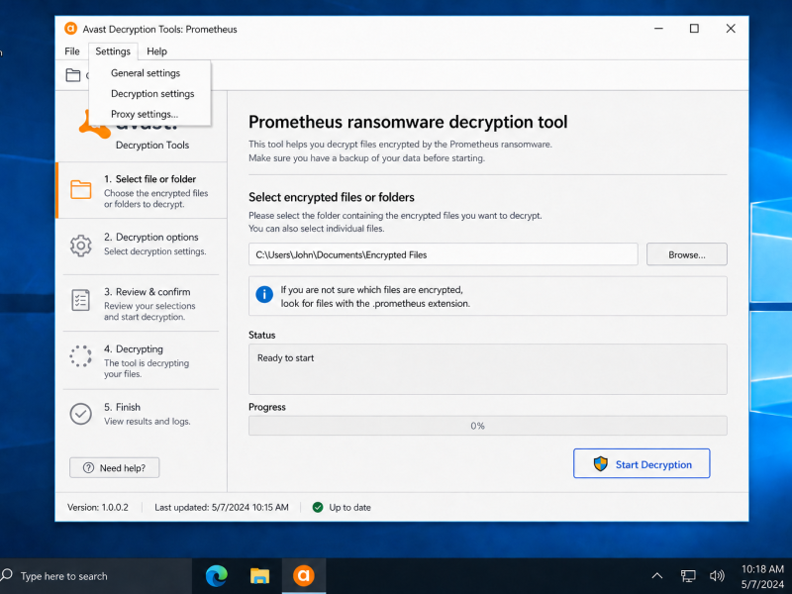Open the network icon in system tray
This screenshot has width=792, height=594.
click(x=687, y=576)
